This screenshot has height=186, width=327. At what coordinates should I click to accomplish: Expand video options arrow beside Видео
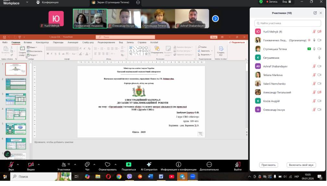[x=39, y=164]
